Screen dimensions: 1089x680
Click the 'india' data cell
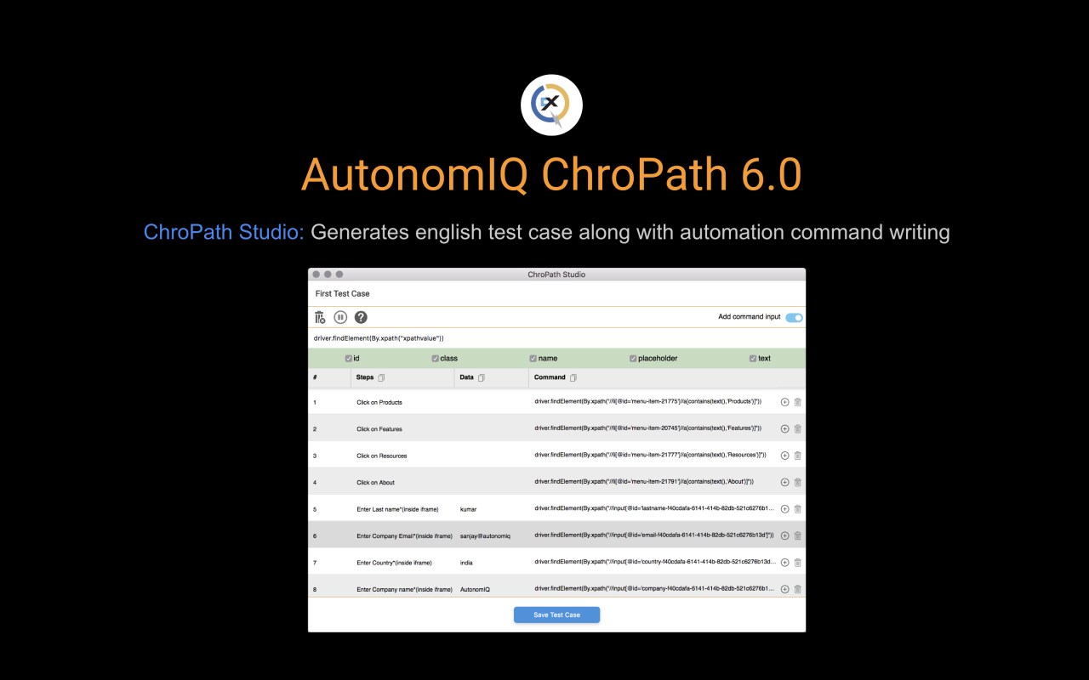(x=466, y=562)
